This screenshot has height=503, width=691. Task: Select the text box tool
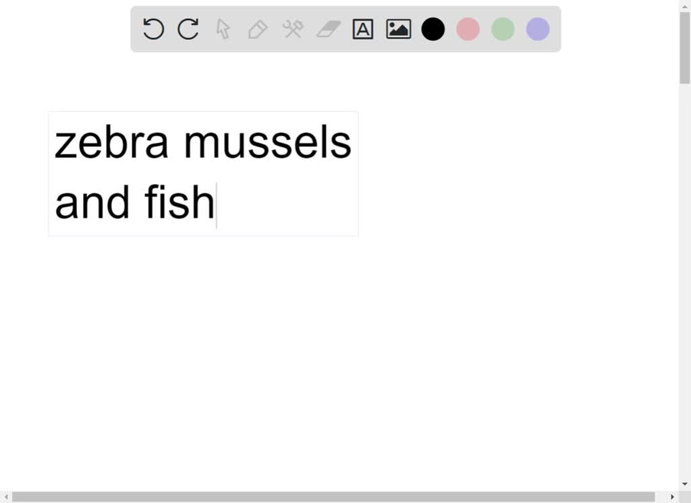click(363, 29)
